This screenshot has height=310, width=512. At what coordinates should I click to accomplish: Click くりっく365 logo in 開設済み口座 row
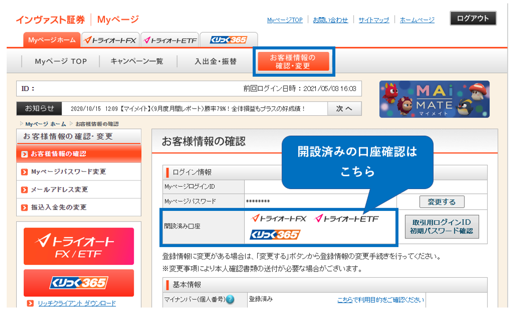(275, 235)
